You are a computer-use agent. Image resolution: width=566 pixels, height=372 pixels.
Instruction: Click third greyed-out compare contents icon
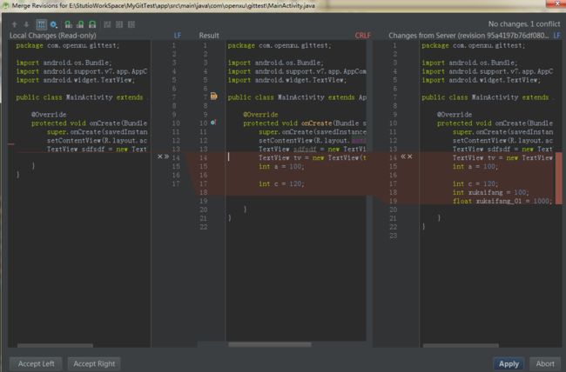point(131,24)
